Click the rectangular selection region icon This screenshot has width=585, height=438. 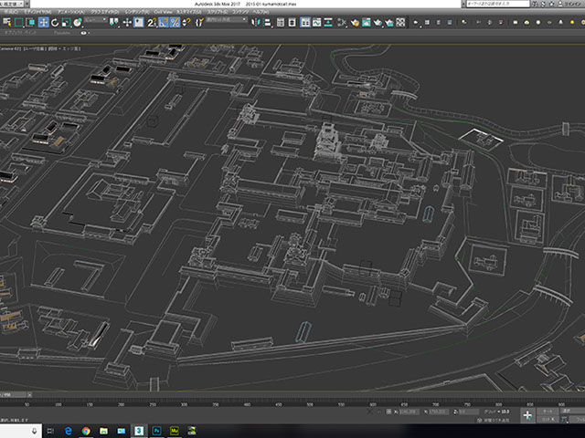click(20, 23)
